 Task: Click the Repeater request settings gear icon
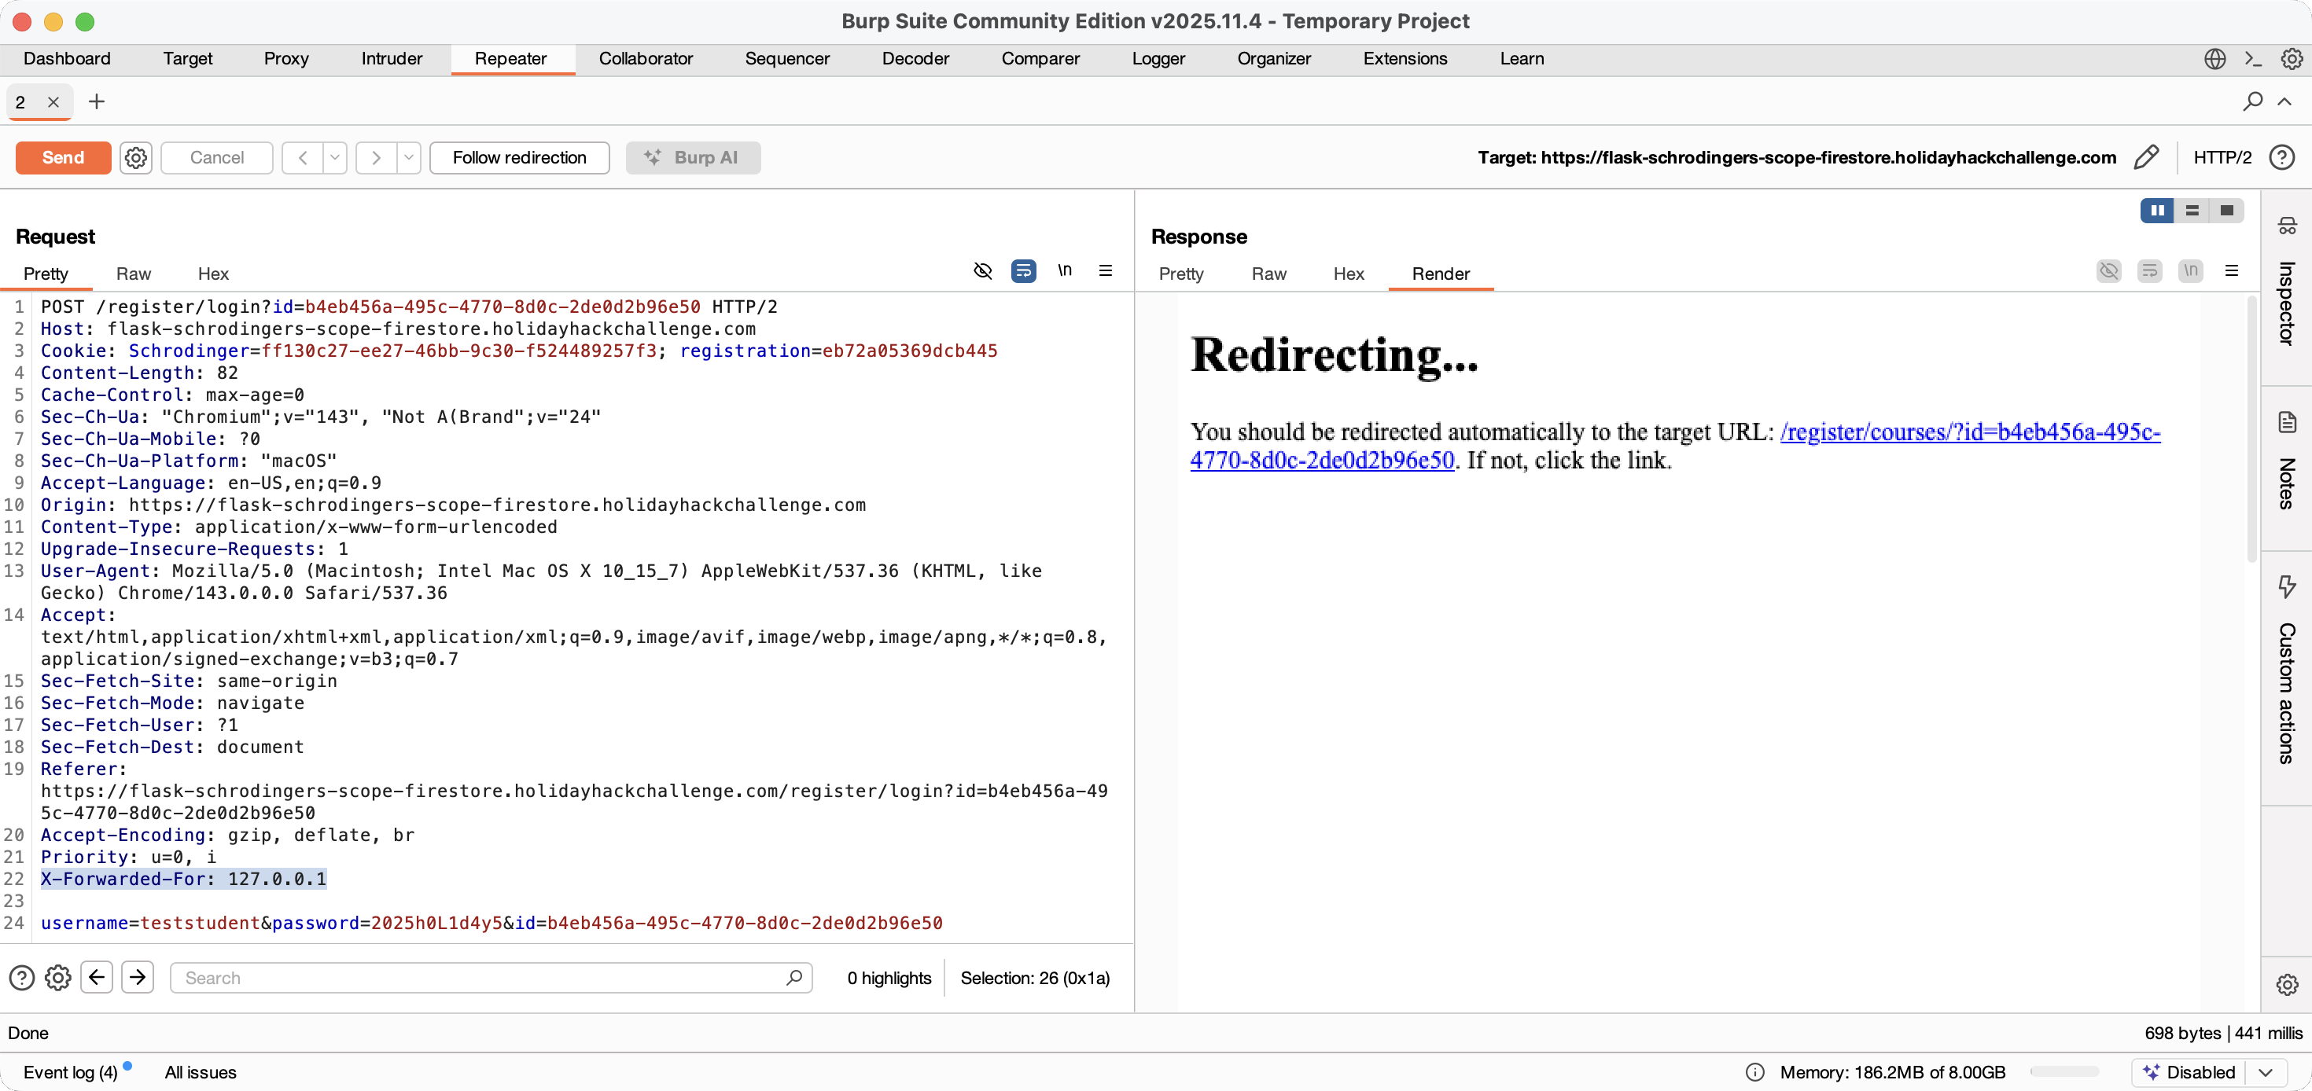[x=135, y=158]
